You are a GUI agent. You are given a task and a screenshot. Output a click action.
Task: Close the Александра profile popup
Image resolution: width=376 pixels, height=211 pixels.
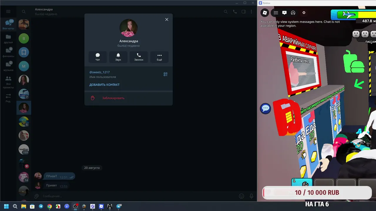coord(167,19)
